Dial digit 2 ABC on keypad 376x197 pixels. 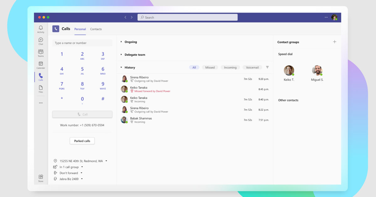coord(82,56)
